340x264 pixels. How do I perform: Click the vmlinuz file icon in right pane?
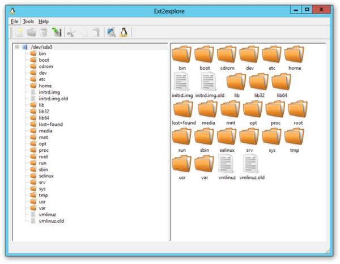tap(227, 164)
